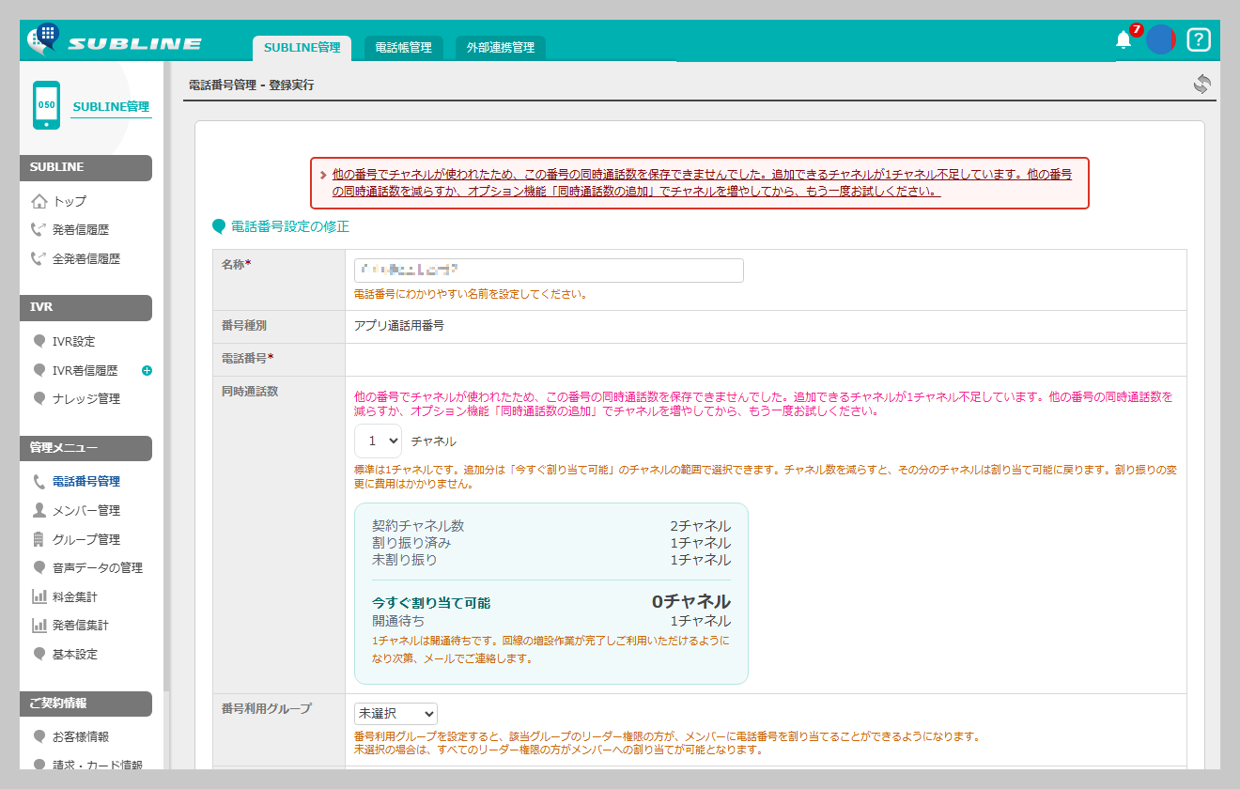Click the bar chart icon beside 発着信集計
The height and width of the screenshot is (789, 1240).
39,625
